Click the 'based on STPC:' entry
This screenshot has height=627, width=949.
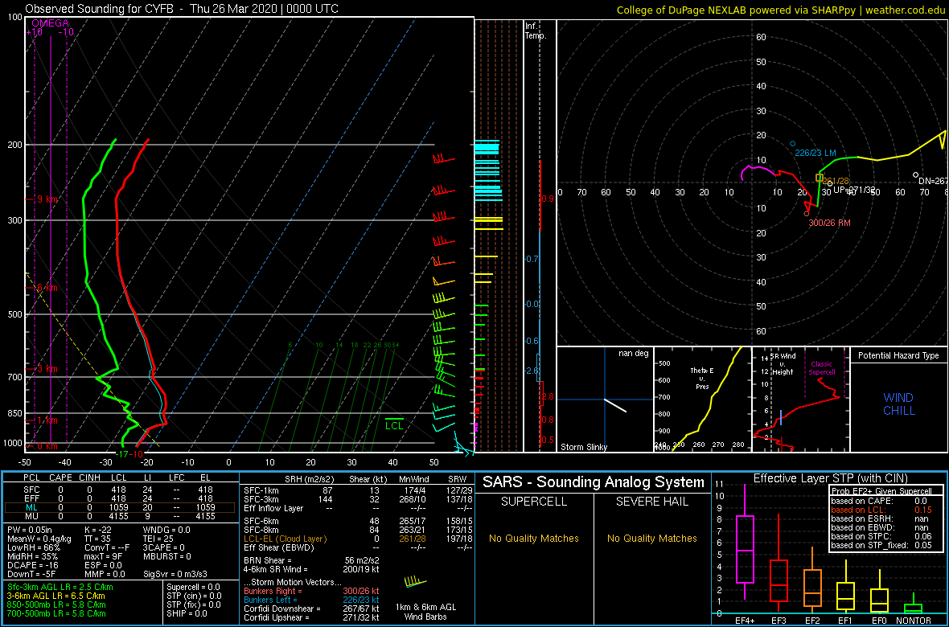click(883, 537)
